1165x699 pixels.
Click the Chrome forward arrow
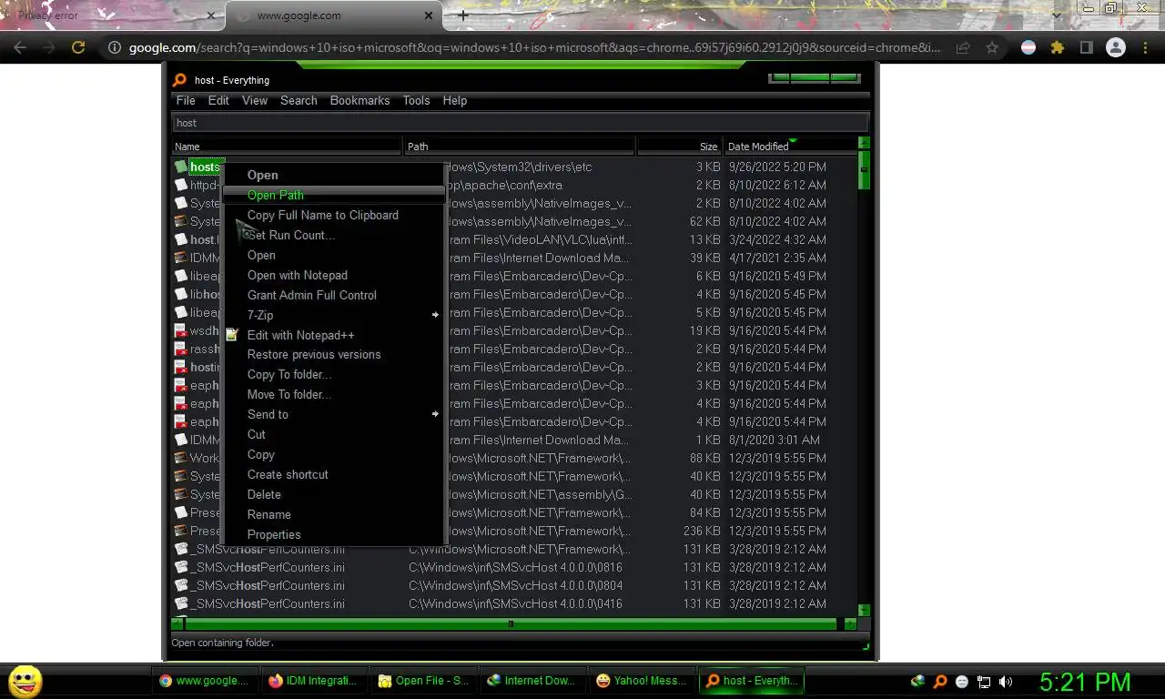tap(48, 47)
